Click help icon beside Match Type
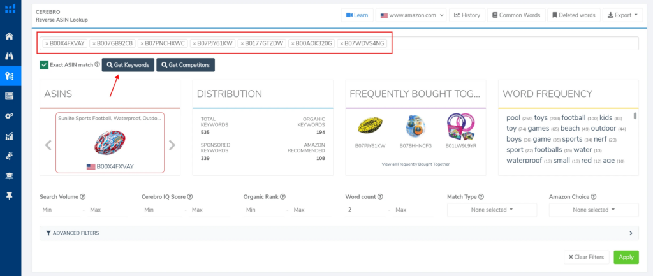 tap(481, 196)
